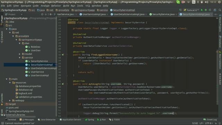The height and width of the screenshot is (125, 222).
Task: Open the VCS menu
Action: (87, 6)
